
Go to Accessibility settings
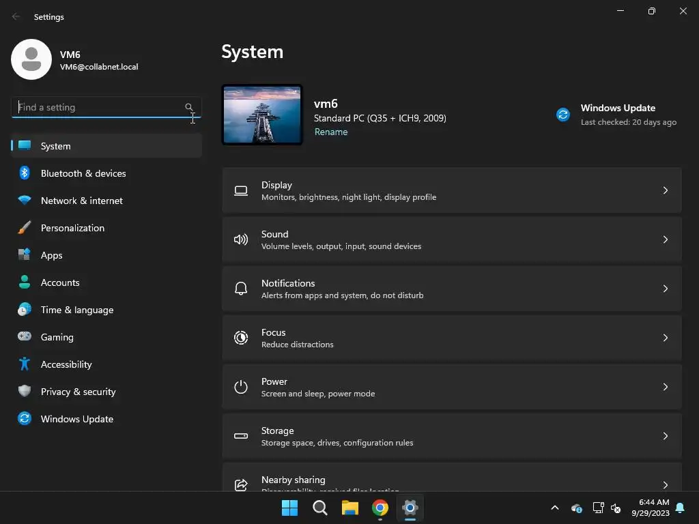[x=106, y=364]
